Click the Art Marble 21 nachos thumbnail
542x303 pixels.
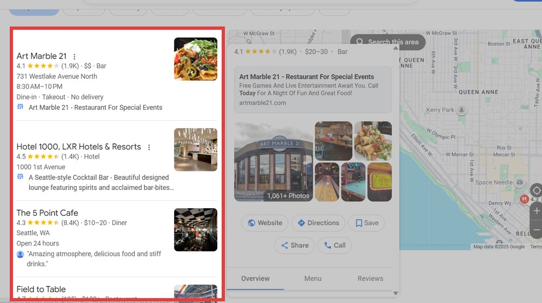point(196,59)
